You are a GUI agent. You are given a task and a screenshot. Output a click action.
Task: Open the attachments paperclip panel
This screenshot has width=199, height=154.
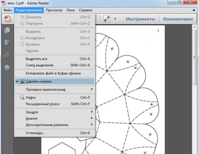[7, 55]
